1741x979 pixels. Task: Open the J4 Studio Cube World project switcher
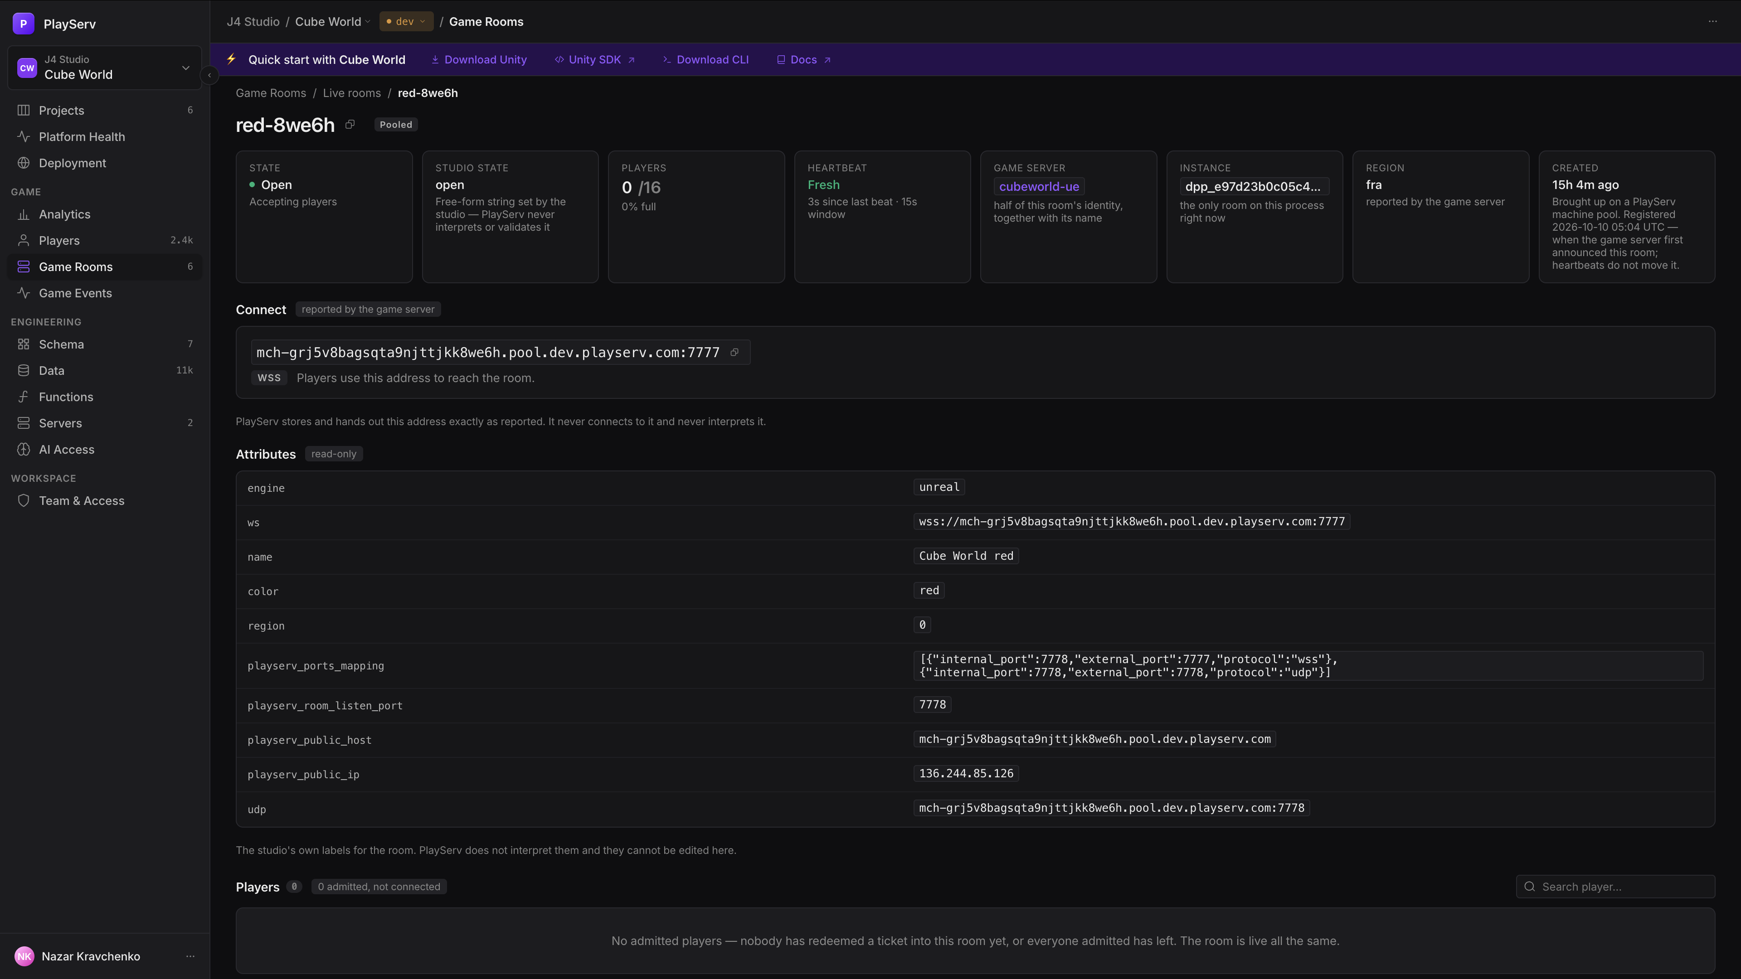105,68
